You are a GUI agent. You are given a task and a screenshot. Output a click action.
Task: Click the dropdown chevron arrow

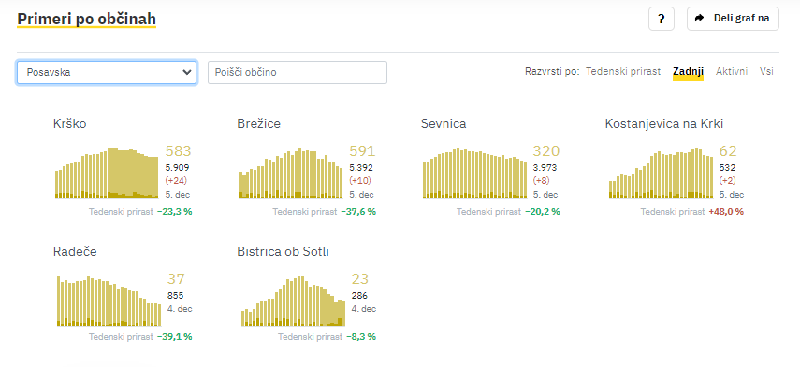186,72
